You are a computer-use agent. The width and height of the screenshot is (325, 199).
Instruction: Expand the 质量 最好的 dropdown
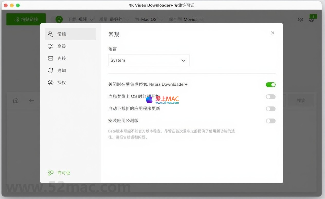point(120,19)
